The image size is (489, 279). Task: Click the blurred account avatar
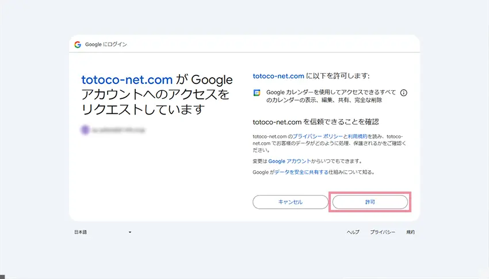pyautogui.click(x=85, y=130)
